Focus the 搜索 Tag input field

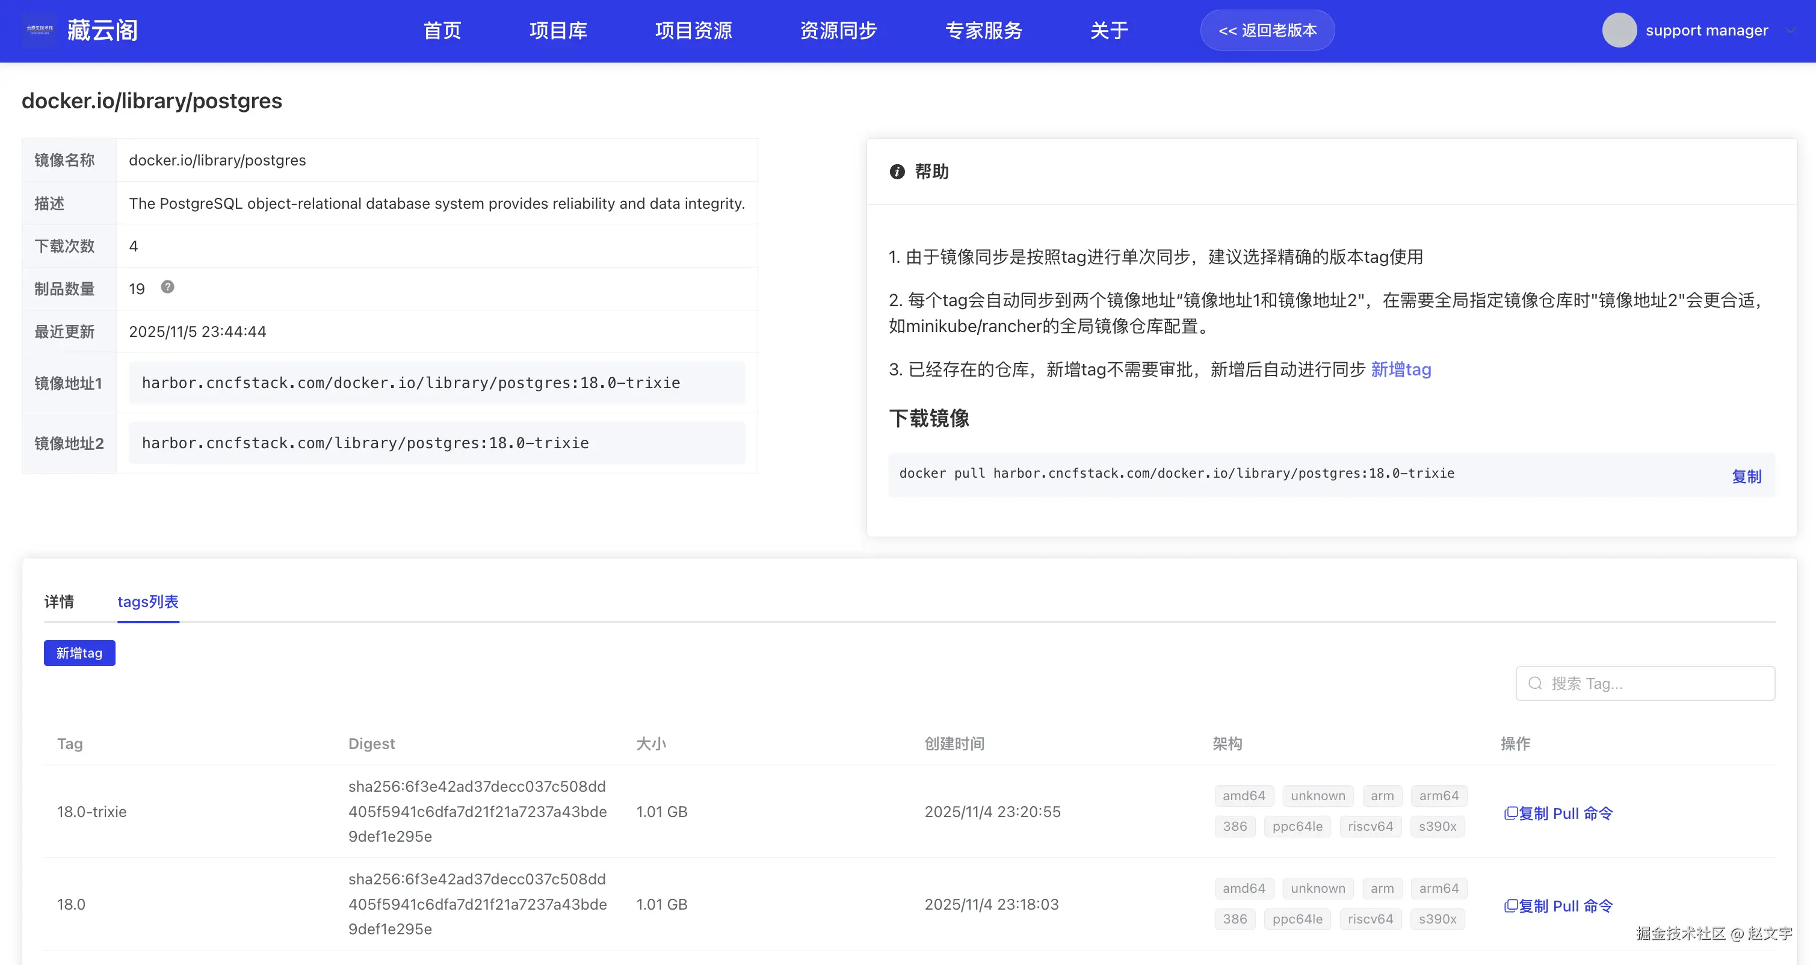[x=1657, y=683]
